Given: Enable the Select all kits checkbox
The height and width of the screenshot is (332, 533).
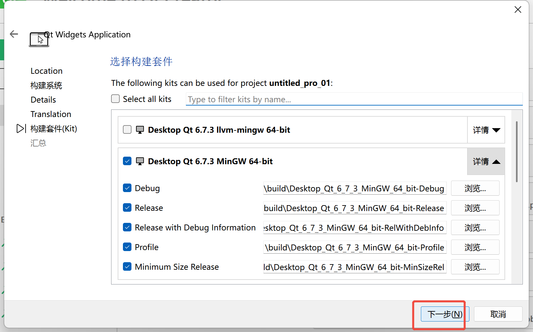Looking at the screenshot, I should 115,99.
